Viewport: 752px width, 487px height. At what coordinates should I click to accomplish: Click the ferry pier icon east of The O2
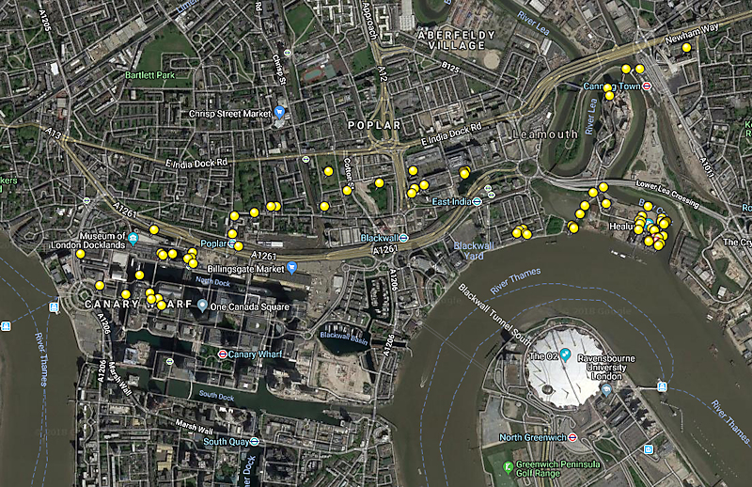(x=662, y=386)
